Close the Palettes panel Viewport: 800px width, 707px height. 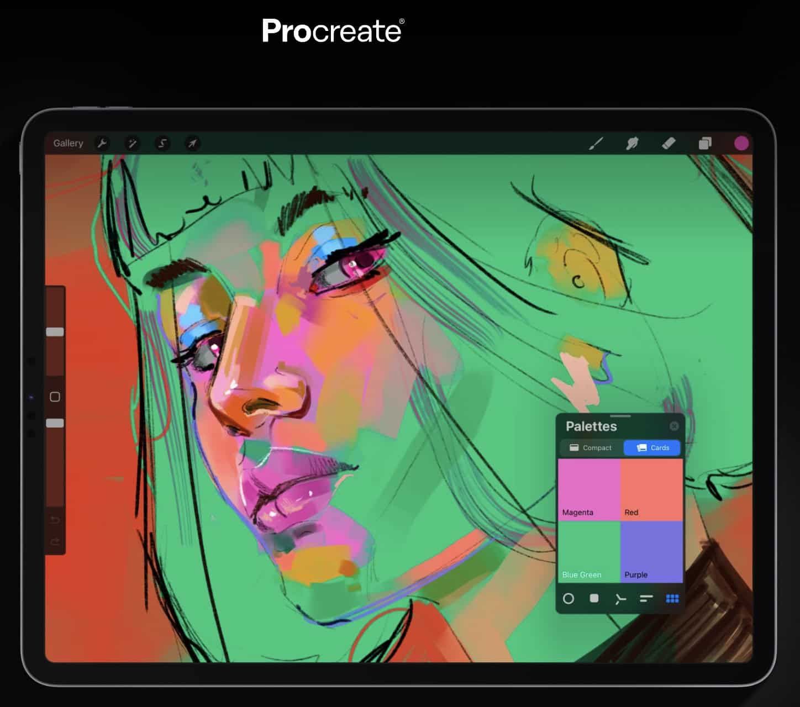point(675,426)
